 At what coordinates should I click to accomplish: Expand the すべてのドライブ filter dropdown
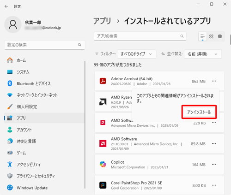(x=136, y=54)
